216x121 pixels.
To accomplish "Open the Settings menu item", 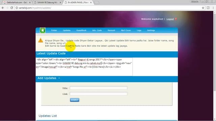I will (151, 30).
